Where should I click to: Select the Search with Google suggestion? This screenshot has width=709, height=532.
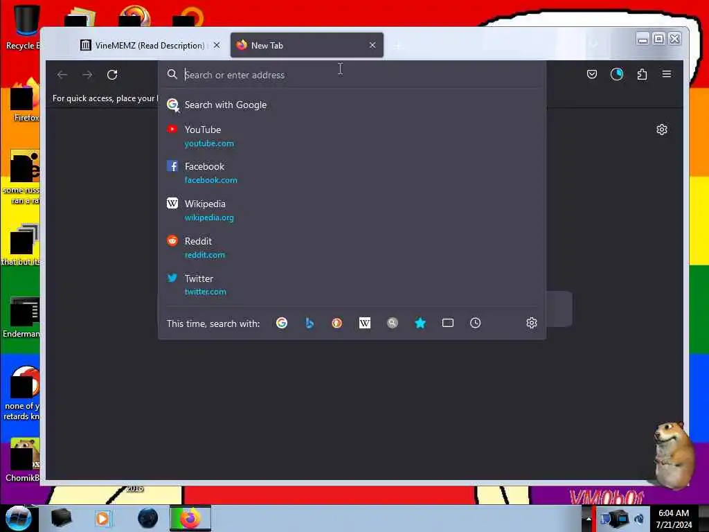pos(352,105)
